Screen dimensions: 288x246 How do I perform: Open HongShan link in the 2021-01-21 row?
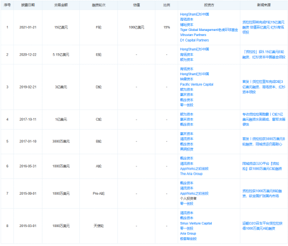click(x=194, y=15)
